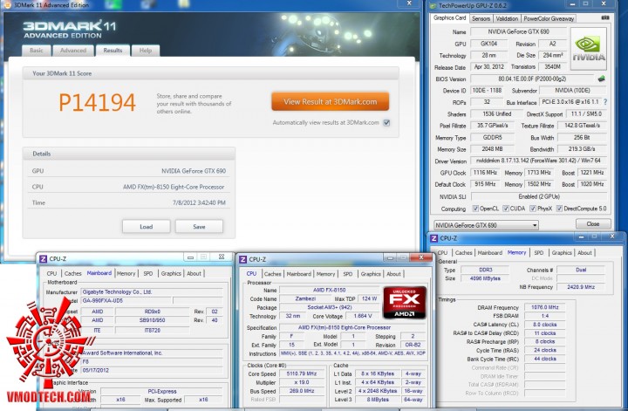The image size is (628, 411).
Task: Click the TechPowerUp GPU-Z title bar icon
Action: point(433,5)
